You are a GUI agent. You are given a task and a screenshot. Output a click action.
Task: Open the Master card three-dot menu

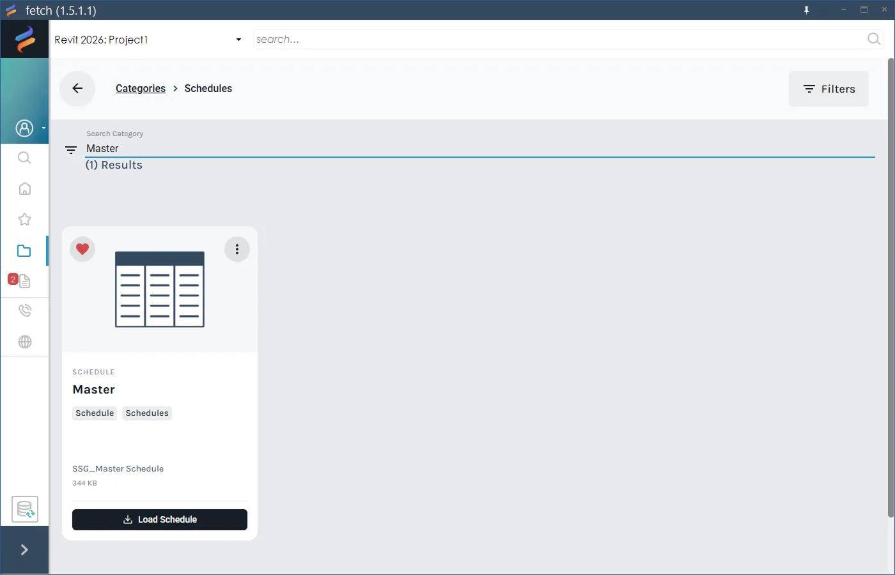coord(237,249)
